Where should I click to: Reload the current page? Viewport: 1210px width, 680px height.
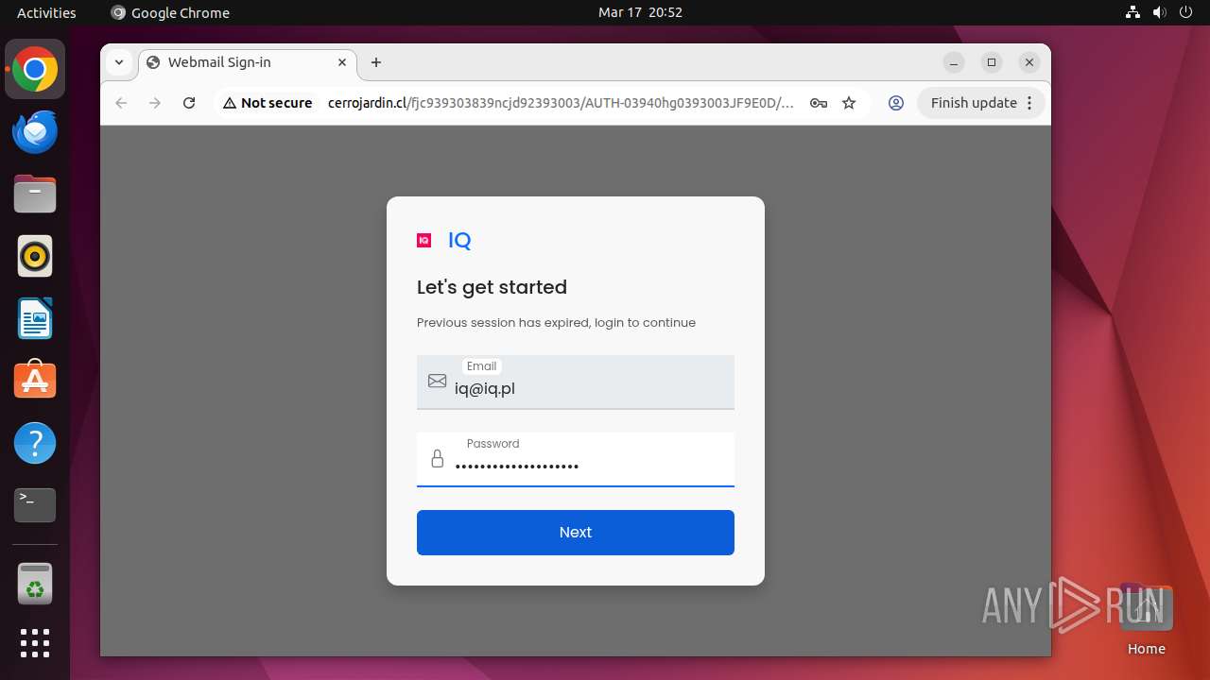click(x=189, y=103)
